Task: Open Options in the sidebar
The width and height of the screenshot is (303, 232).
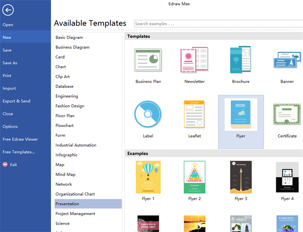Action: [25, 126]
